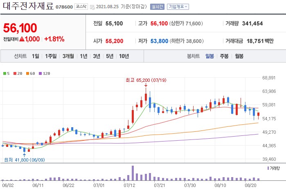Click the trading value 18,751 백만
Image resolution: width=286 pixels, height=189 pixels.
(260, 41)
